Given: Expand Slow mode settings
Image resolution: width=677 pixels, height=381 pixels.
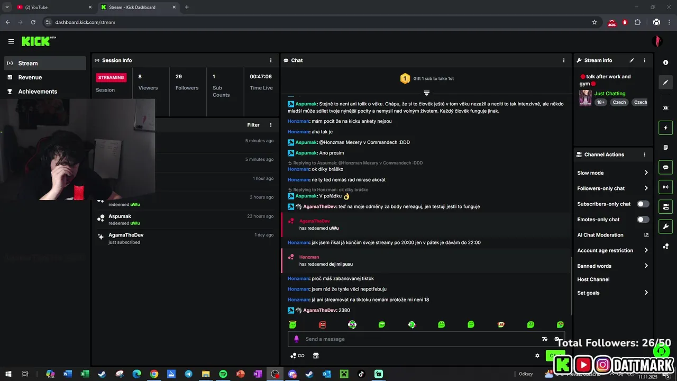Looking at the screenshot, I should [613, 173].
